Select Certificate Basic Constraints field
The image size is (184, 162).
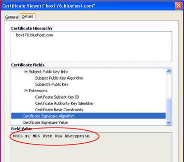(x=59, y=110)
